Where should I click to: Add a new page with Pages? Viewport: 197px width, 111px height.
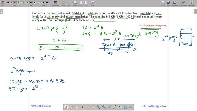click(75, 3)
